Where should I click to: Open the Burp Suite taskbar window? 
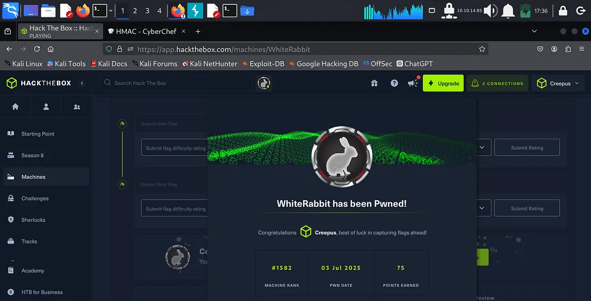[x=195, y=11]
